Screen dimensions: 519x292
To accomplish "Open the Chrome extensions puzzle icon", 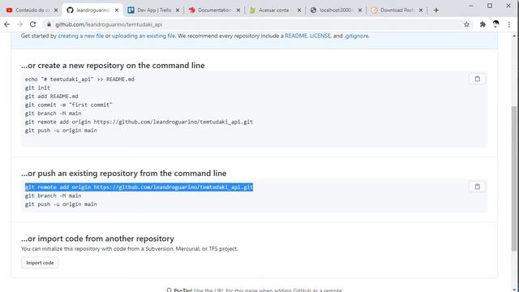I will tap(483, 24).
